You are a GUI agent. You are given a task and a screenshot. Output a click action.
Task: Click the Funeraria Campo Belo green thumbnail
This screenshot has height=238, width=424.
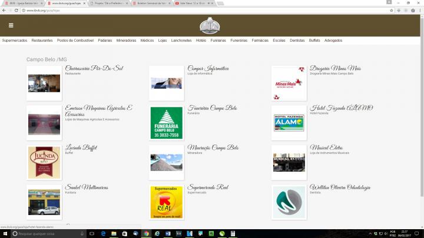point(167,123)
